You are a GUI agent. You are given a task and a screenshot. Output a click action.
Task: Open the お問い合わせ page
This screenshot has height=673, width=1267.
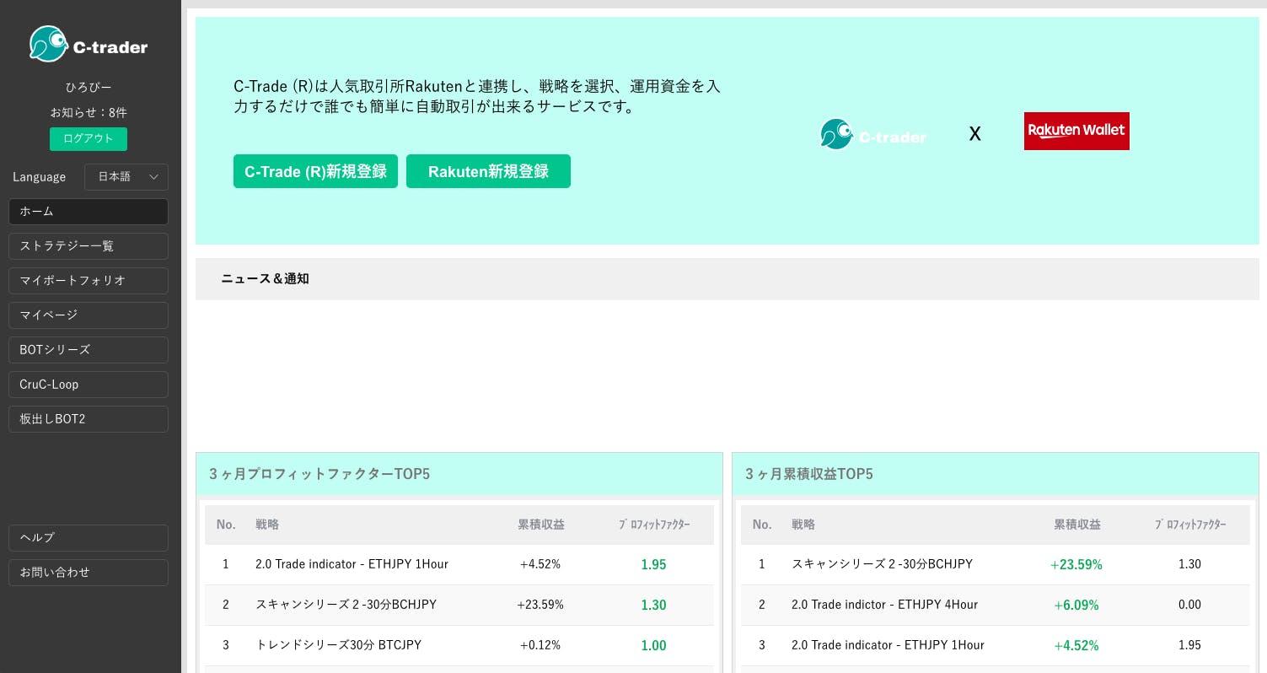click(x=88, y=572)
